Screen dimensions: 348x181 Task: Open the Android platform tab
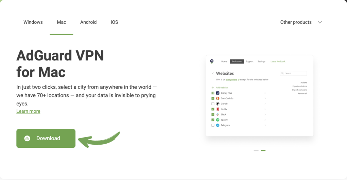pos(88,22)
